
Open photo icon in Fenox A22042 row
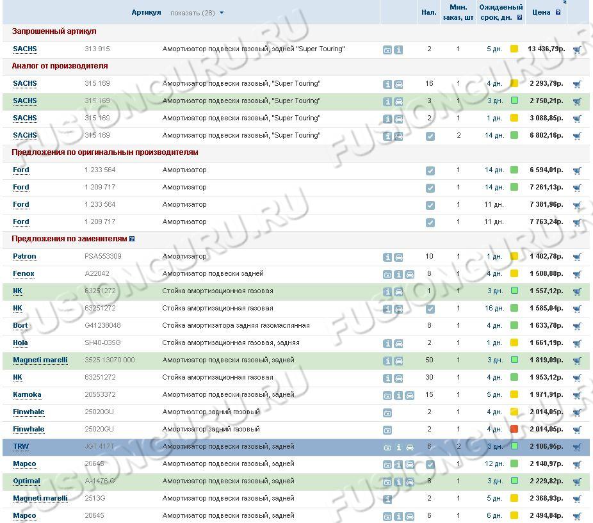click(x=387, y=275)
